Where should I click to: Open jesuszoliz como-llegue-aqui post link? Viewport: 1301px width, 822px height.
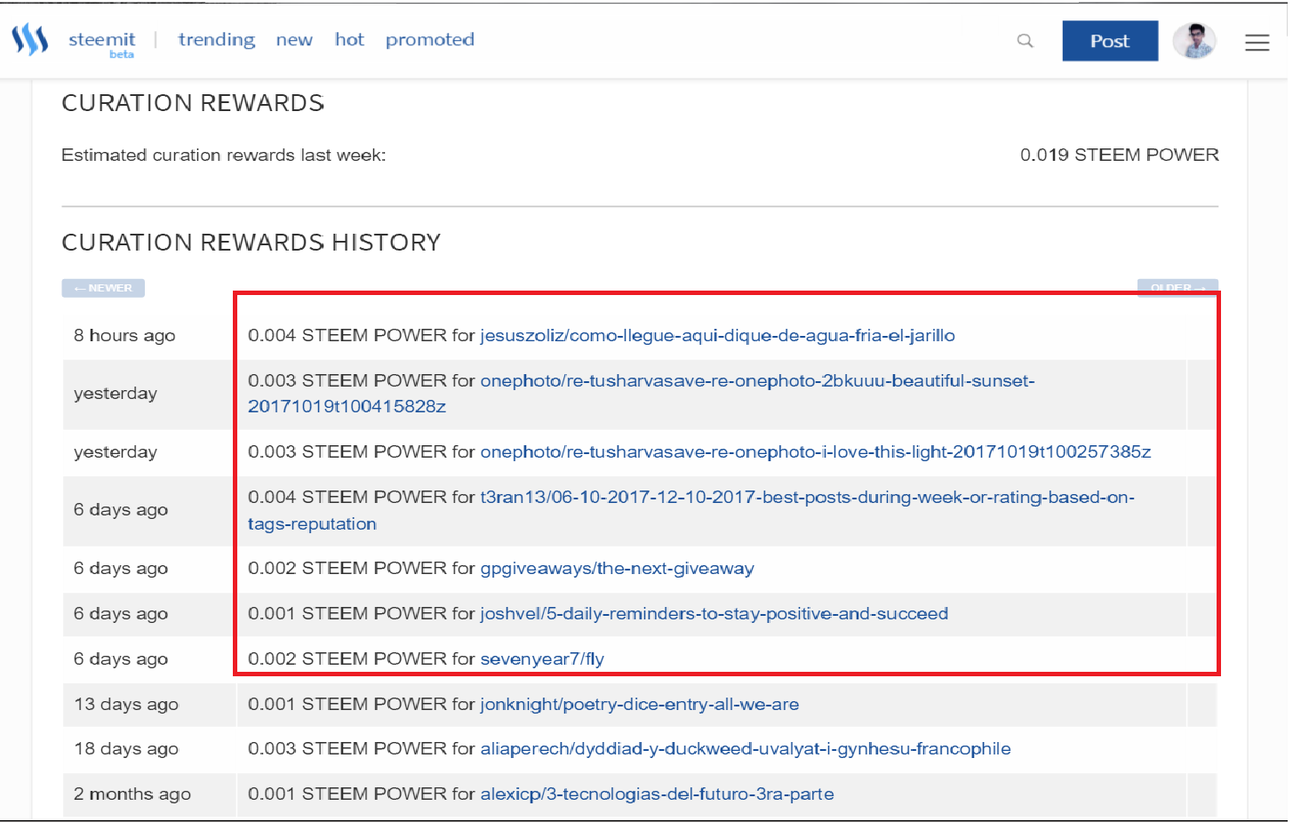point(717,336)
